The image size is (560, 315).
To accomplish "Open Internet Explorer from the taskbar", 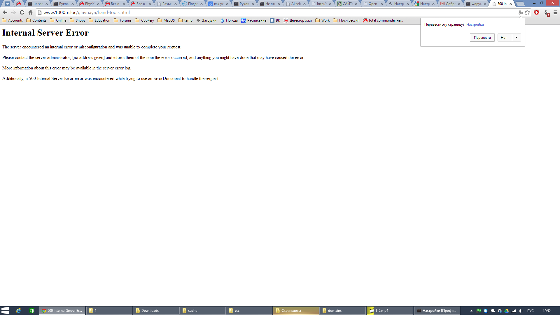I will click(x=18, y=311).
